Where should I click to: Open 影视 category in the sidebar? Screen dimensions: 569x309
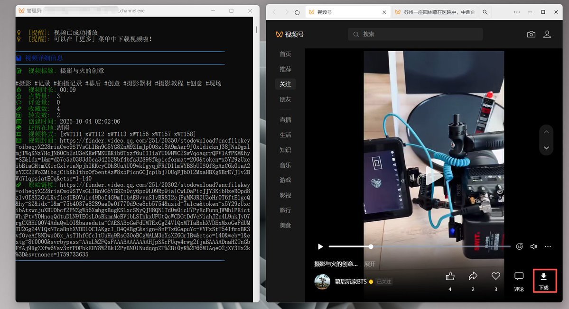pyautogui.click(x=285, y=195)
